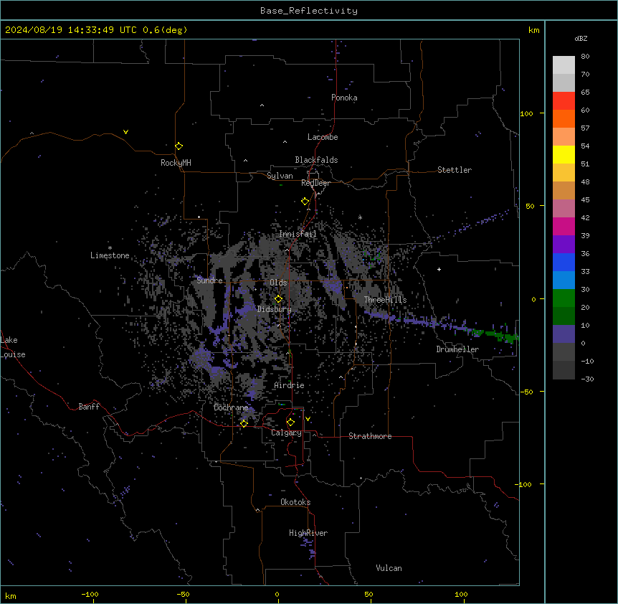Click the Banff map label
Image resolution: width=618 pixels, height=604 pixels.
(x=89, y=407)
